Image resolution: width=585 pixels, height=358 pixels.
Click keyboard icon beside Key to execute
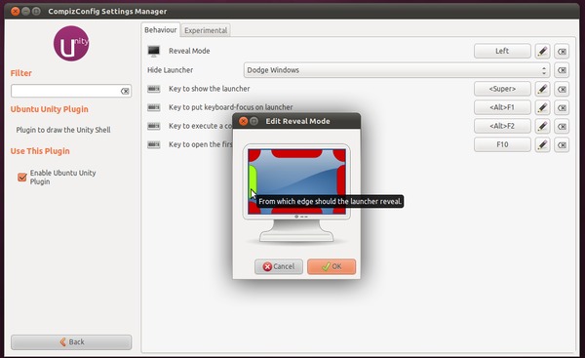154,126
